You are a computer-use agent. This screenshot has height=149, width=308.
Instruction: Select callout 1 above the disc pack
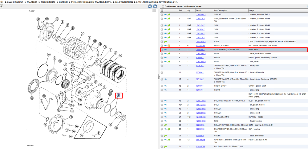click(x=83, y=34)
